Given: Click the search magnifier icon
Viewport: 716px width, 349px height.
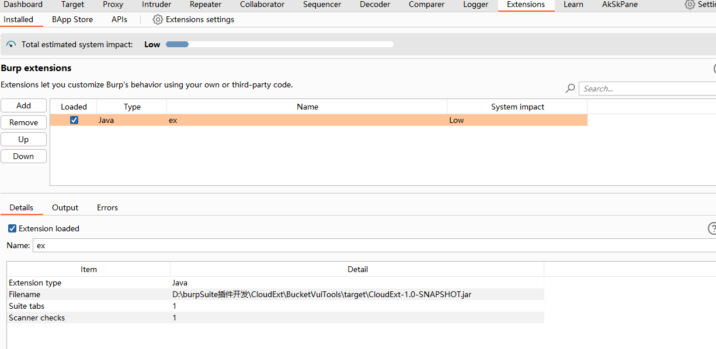Looking at the screenshot, I should (569, 88).
